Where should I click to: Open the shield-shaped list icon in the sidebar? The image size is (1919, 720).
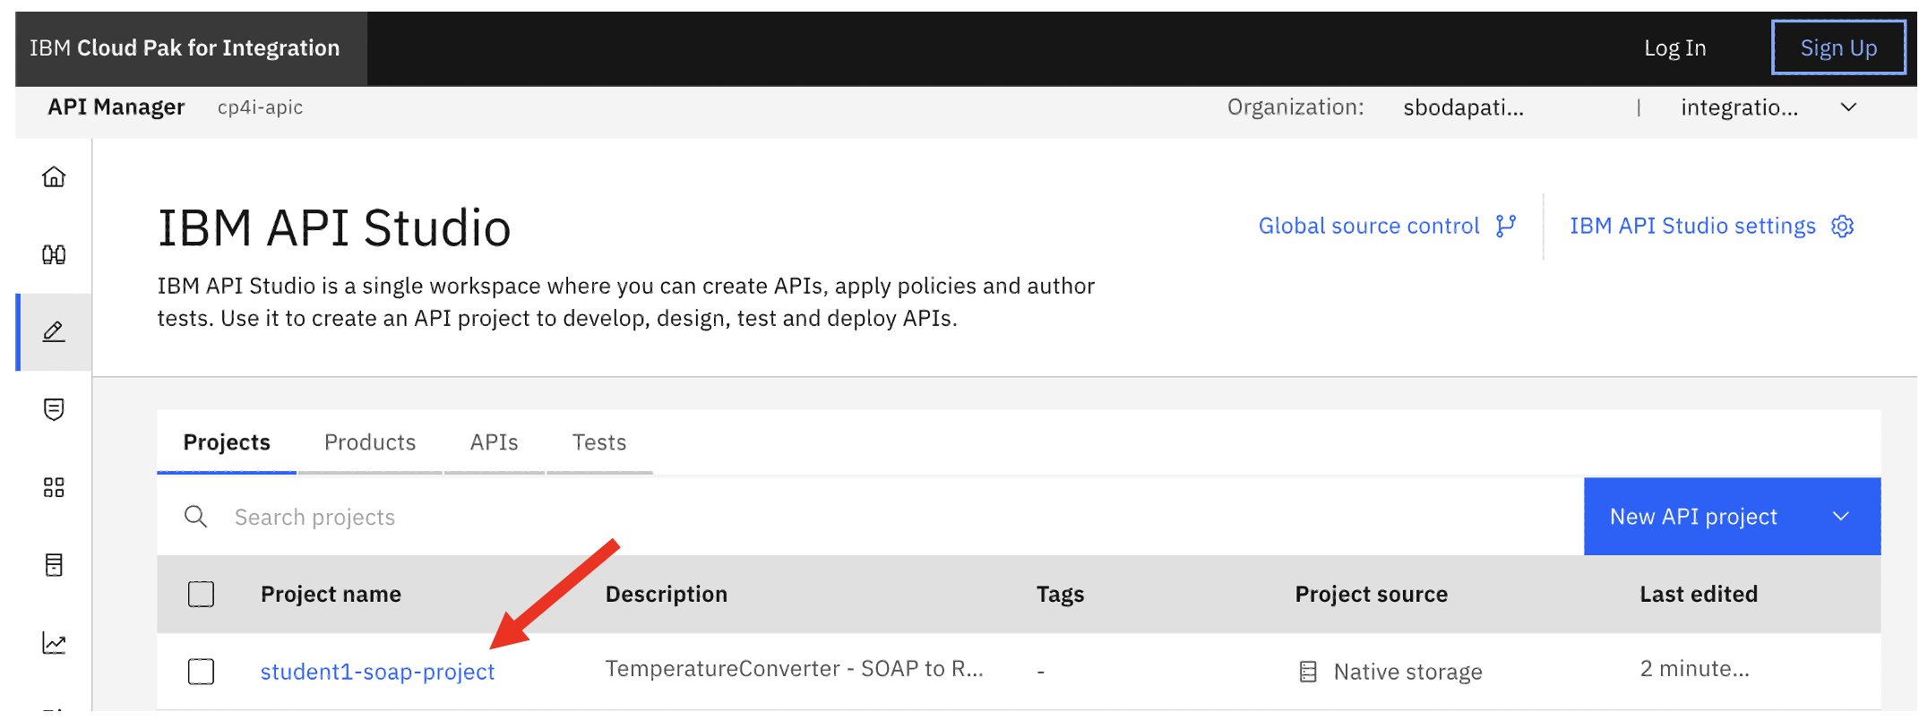[54, 409]
